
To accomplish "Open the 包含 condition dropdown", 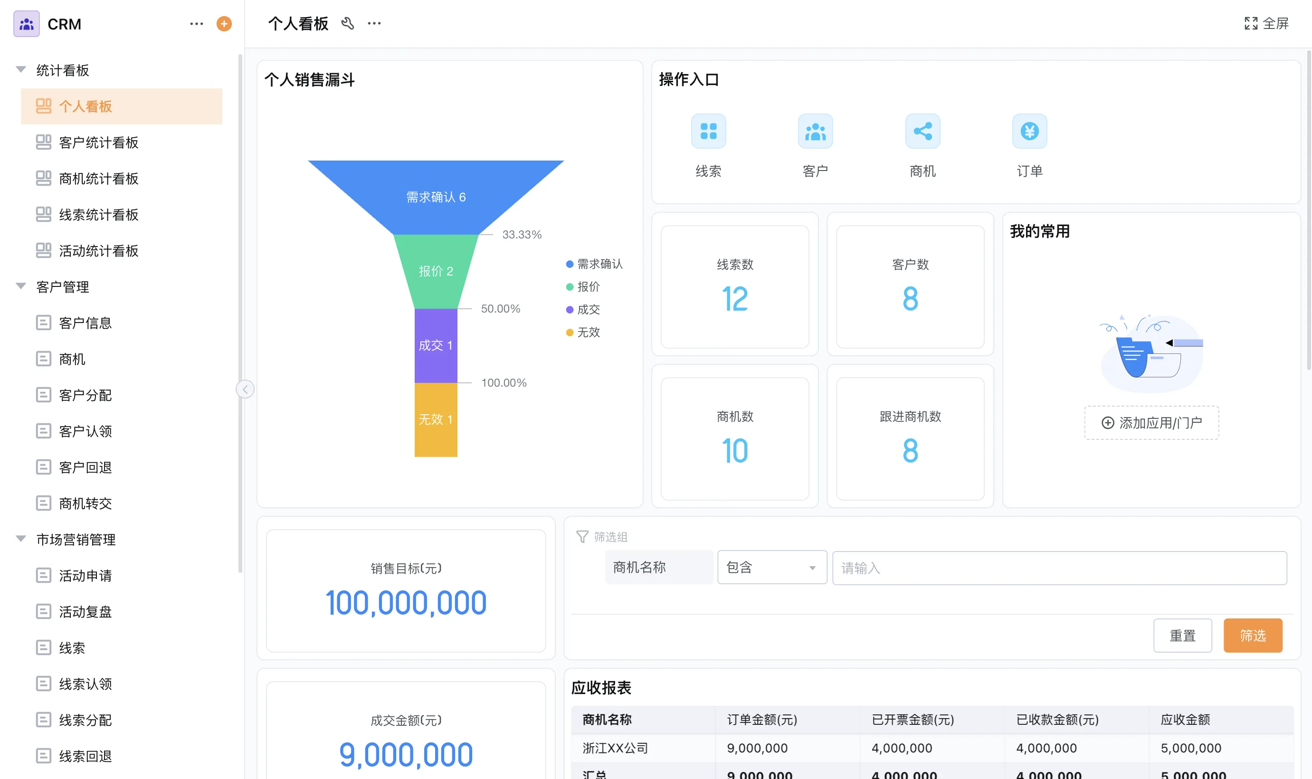I will [771, 568].
